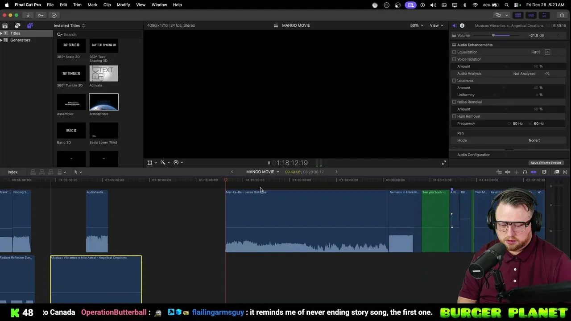The height and width of the screenshot is (321, 571).
Task: Enable the Noise Removal checkbox
Action: 454,102
